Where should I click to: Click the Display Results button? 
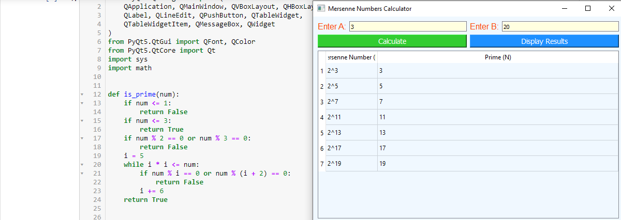tap(544, 41)
